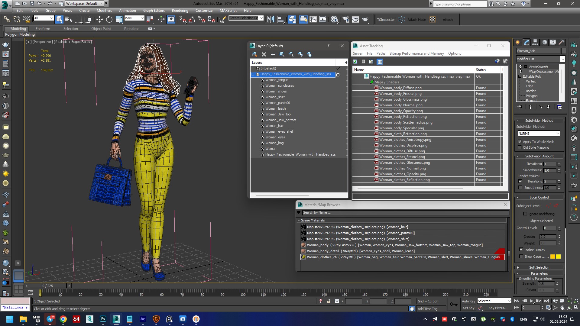Toggle Ignore Backfacing checkbox

click(525, 214)
